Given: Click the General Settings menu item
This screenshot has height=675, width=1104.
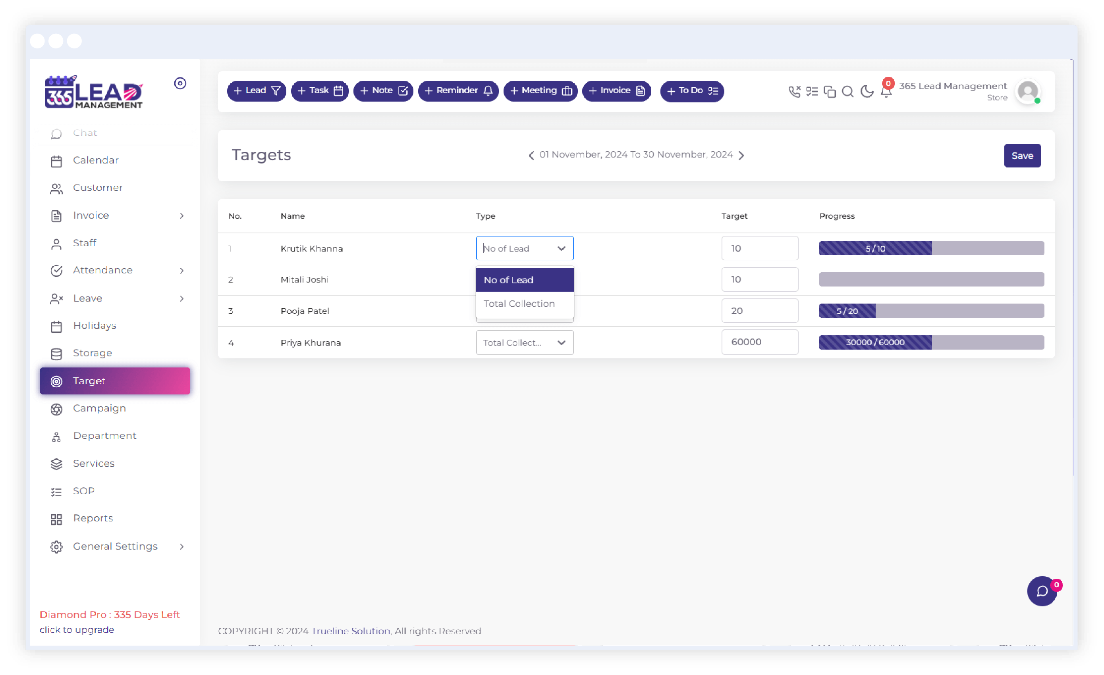Looking at the screenshot, I should tap(115, 546).
